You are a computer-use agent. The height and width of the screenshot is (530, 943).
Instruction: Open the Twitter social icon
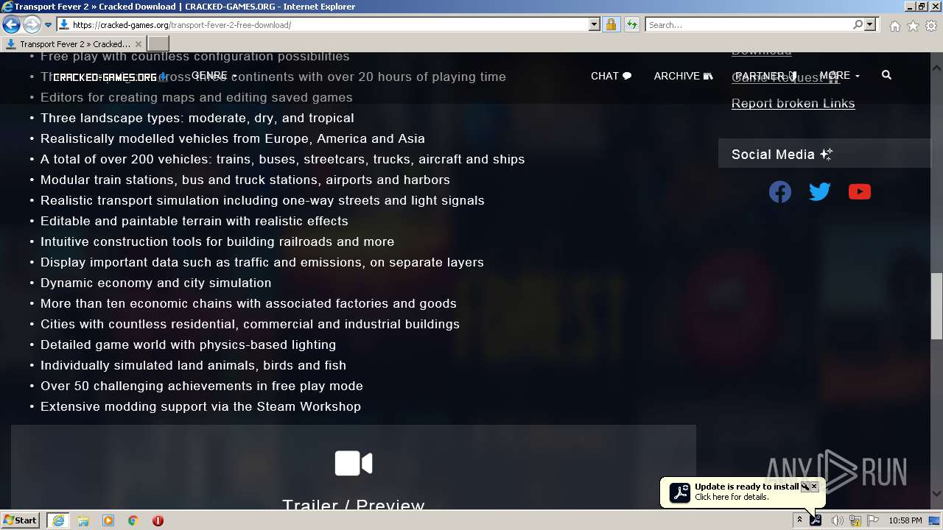[820, 192]
